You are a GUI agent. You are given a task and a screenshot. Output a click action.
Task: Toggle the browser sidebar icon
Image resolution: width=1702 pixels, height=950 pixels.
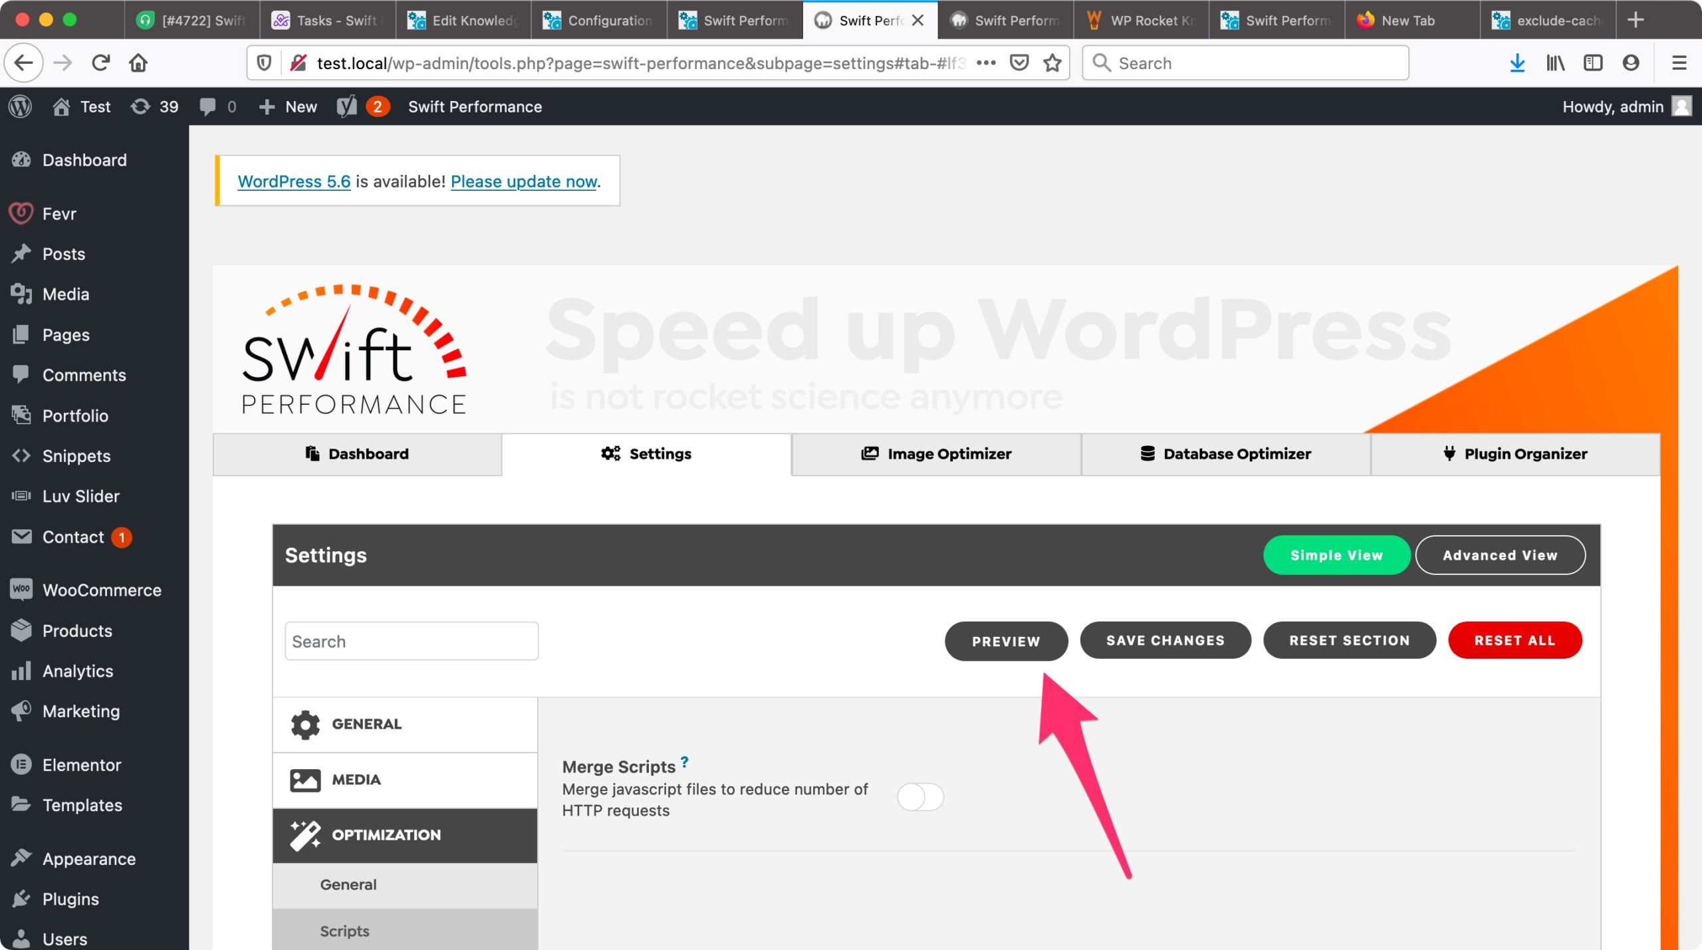1593,63
